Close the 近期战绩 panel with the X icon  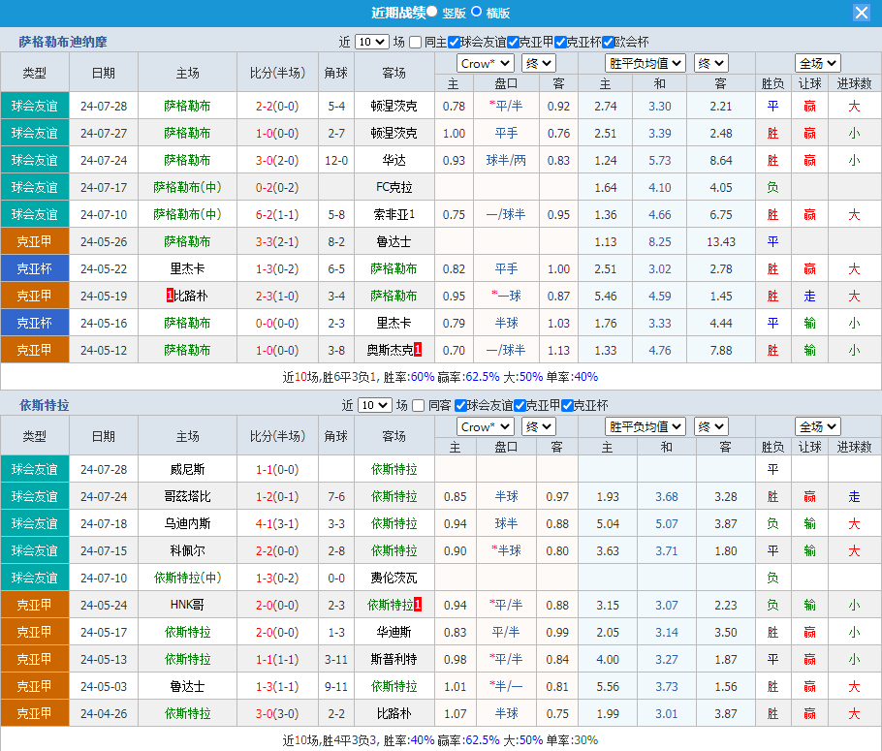tap(861, 13)
